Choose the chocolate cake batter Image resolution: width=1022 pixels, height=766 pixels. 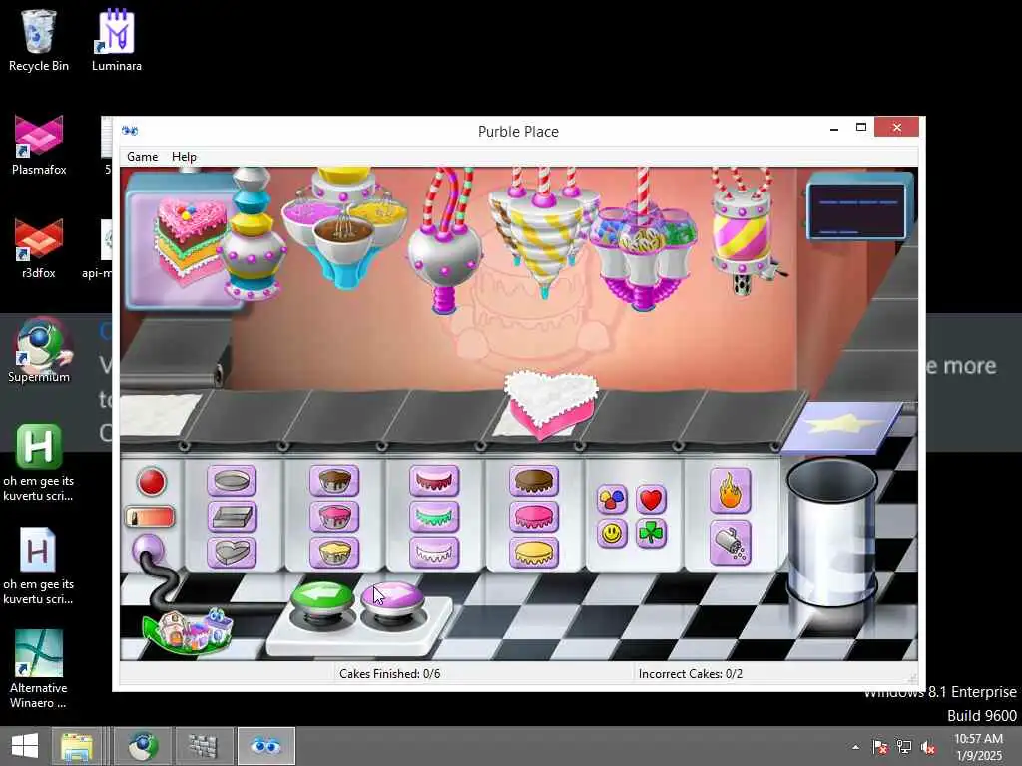click(334, 482)
